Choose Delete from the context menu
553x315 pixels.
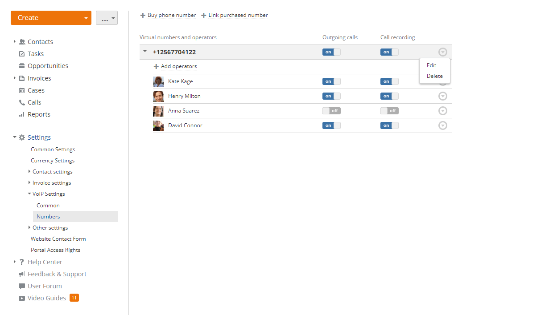(x=434, y=76)
